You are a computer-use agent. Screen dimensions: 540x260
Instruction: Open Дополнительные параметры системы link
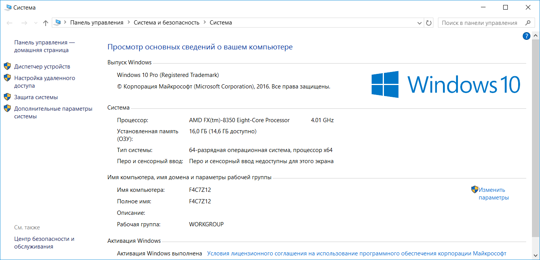click(53, 113)
